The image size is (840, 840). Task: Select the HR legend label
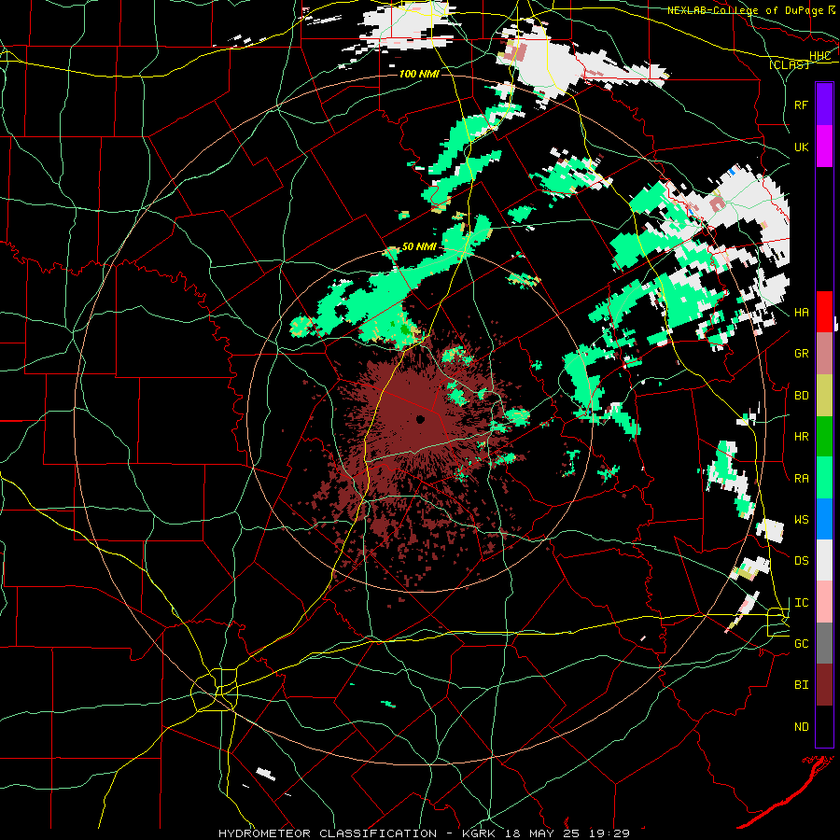tap(801, 437)
